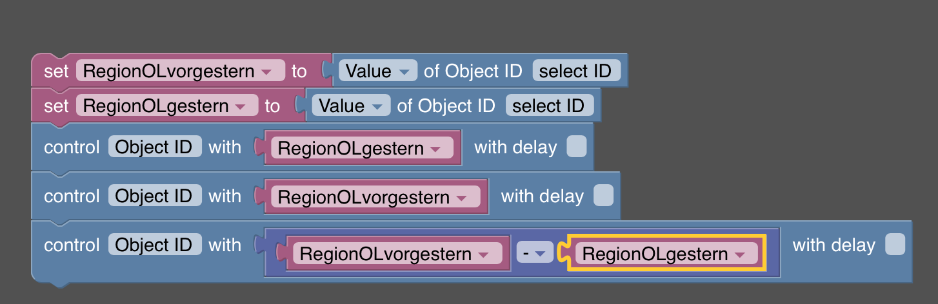Click select ID field in second set block
Image resolution: width=938 pixels, height=304 pixels.
pyautogui.click(x=548, y=106)
